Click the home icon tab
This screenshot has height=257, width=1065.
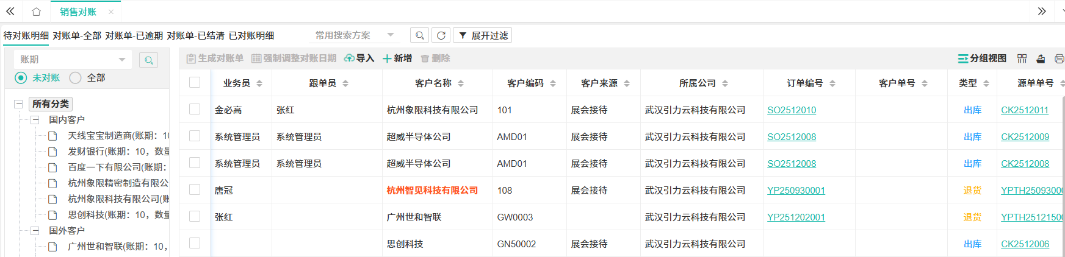36,12
